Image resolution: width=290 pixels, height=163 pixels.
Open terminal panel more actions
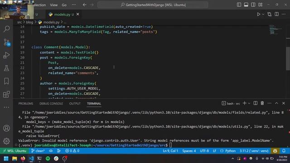(x=270, y=103)
